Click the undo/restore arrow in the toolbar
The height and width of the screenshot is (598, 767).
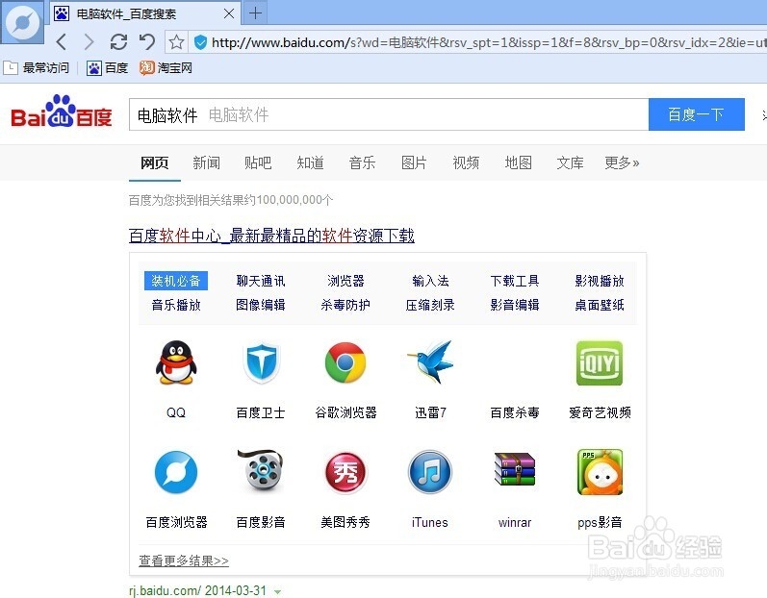[x=146, y=42]
